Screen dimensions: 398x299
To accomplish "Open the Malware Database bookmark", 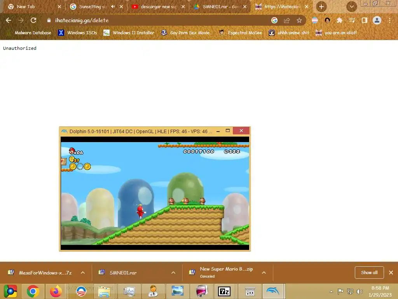I will (x=30, y=33).
